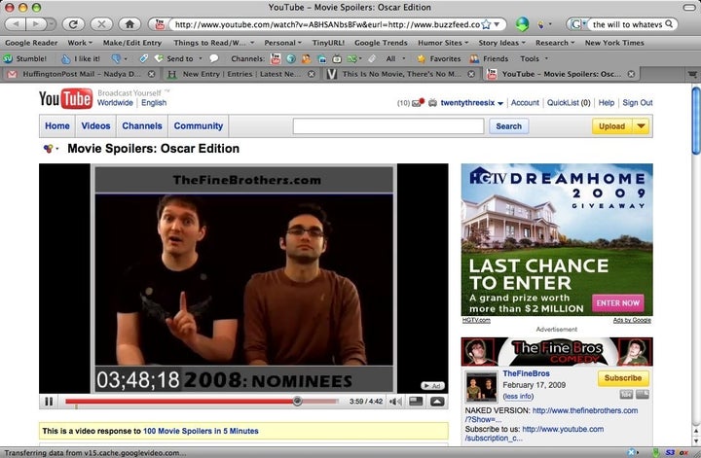The width and height of the screenshot is (701, 458).
Task: Reload the page with the refresh button
Action: (73, 24)
